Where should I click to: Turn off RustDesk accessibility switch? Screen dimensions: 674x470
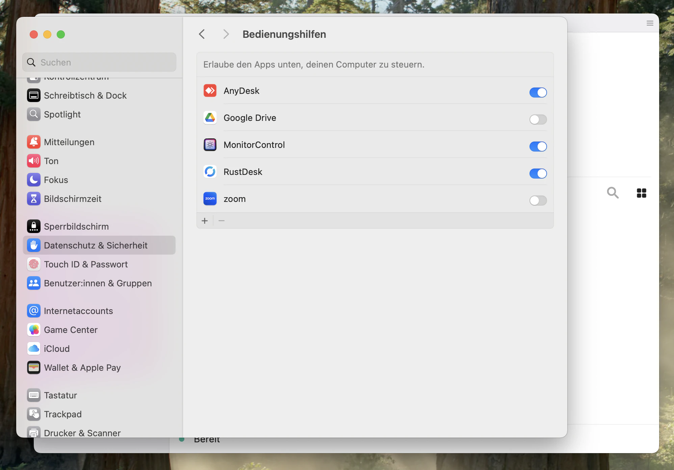[538, 173]
